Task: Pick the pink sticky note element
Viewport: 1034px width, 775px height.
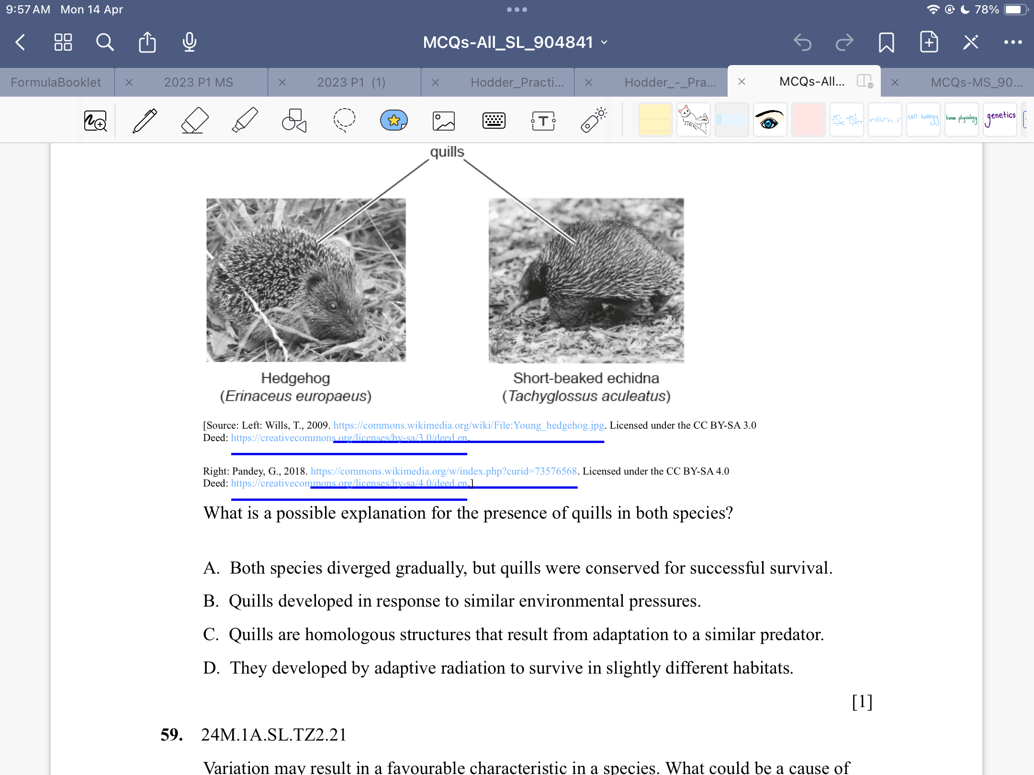Action: [x=808, y=120]
